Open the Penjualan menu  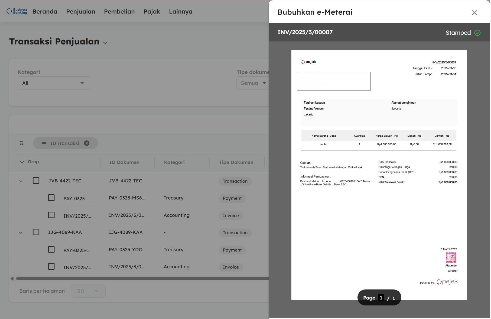(x=80, y=11)
